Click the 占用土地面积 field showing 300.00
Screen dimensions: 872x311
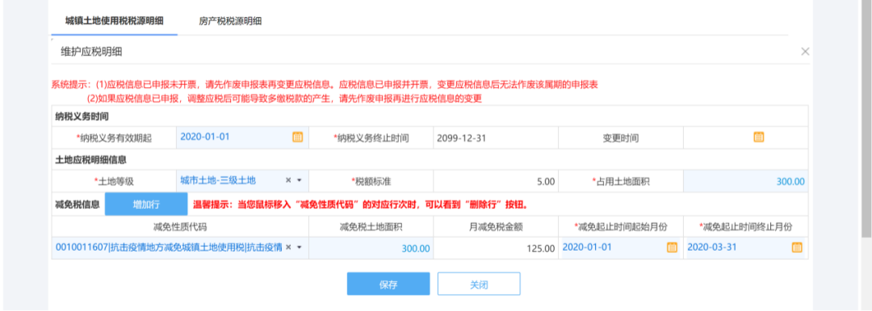click(745, 181)
